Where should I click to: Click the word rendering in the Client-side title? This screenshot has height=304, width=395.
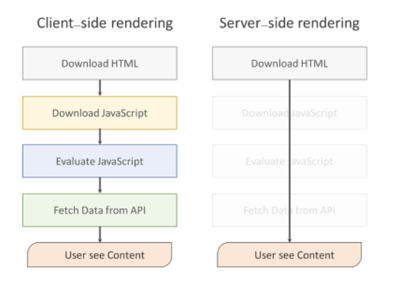pos(142,23)
